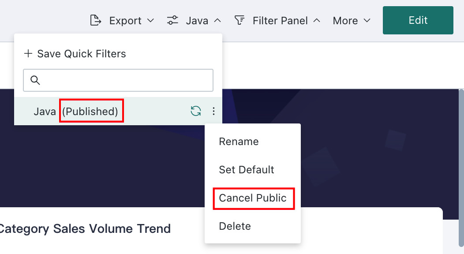Select Cancel Public in the menu
Viewport: 464px width, 254px height.
coord(252,198)
